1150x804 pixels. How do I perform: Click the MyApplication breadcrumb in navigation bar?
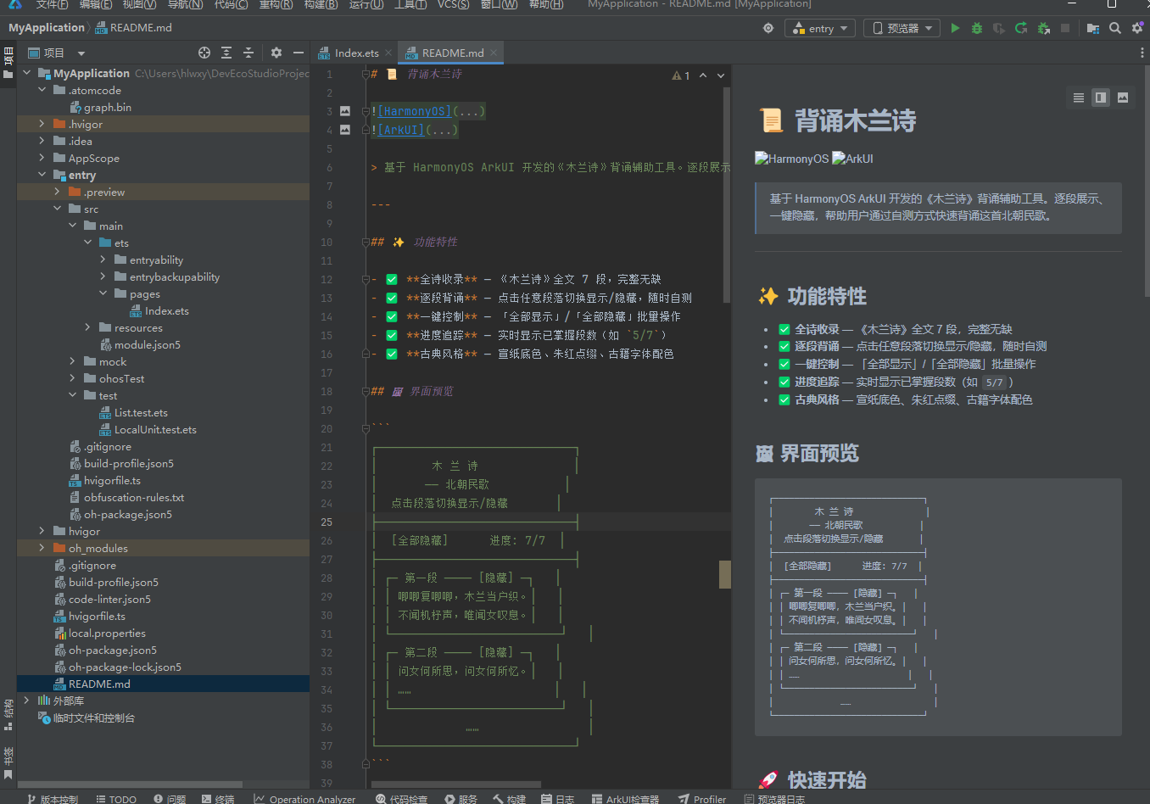click(47, 28)
